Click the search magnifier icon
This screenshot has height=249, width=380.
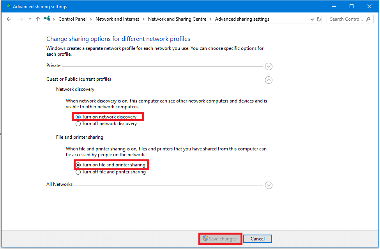(x=368, y=19)
